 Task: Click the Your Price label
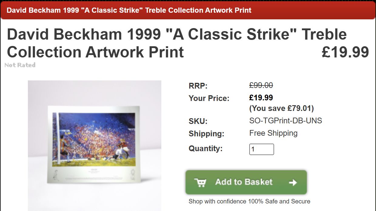point(209,98)
